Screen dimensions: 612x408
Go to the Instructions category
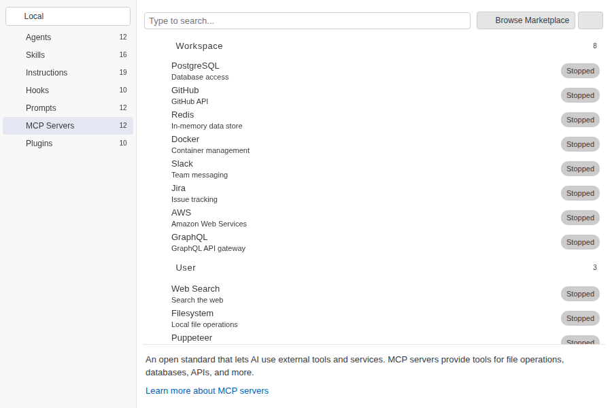pyautogui.click(x=68, y=73)
